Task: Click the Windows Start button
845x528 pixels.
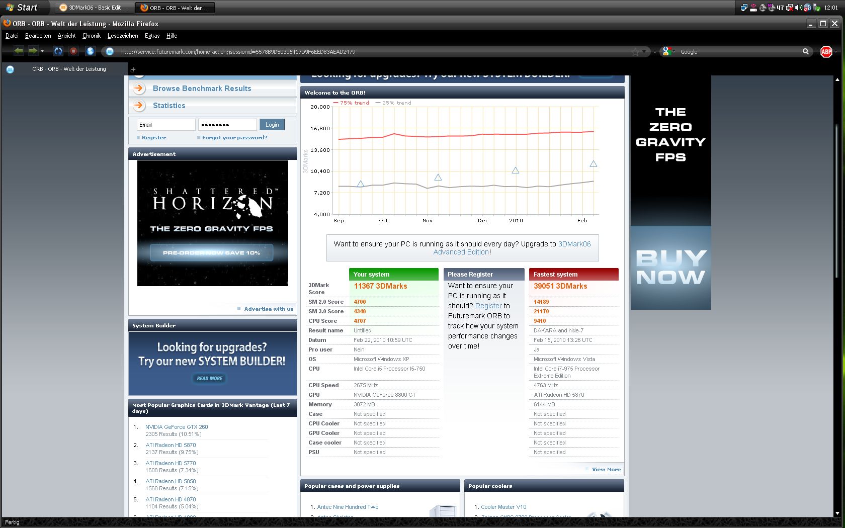Action: click(x=22, y=8)
